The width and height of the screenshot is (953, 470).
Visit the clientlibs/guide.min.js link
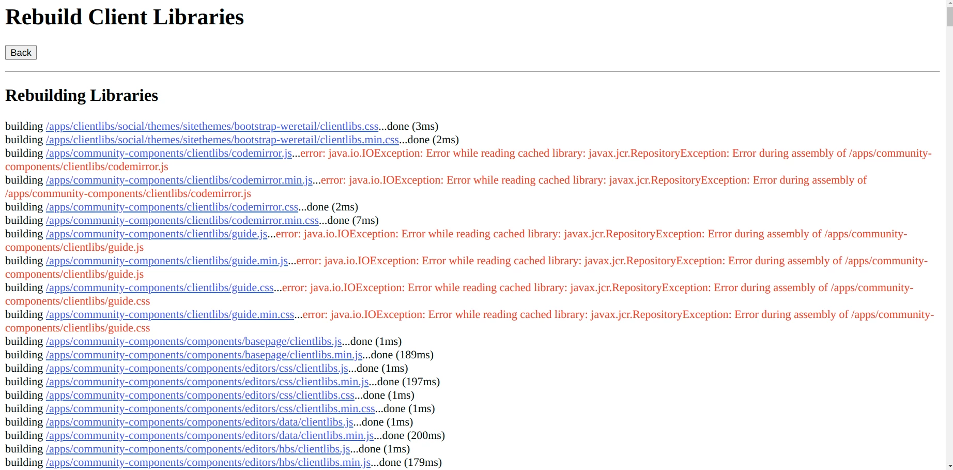click(167, 261)
